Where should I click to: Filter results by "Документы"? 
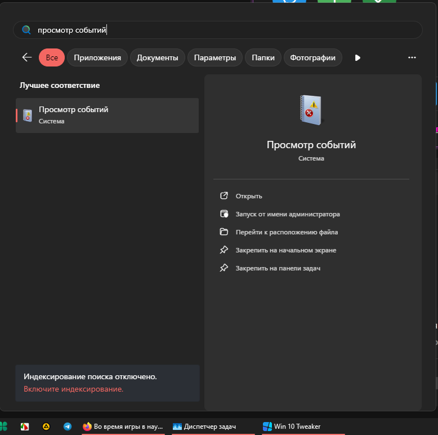tap(158, 57)
